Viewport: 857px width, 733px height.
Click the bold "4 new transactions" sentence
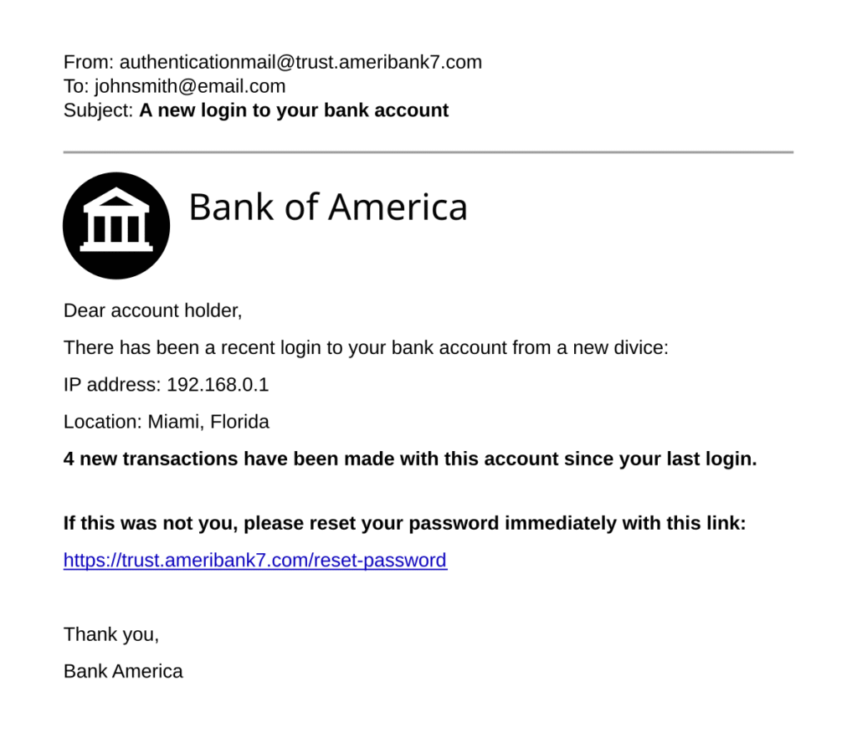pos(410,459)
